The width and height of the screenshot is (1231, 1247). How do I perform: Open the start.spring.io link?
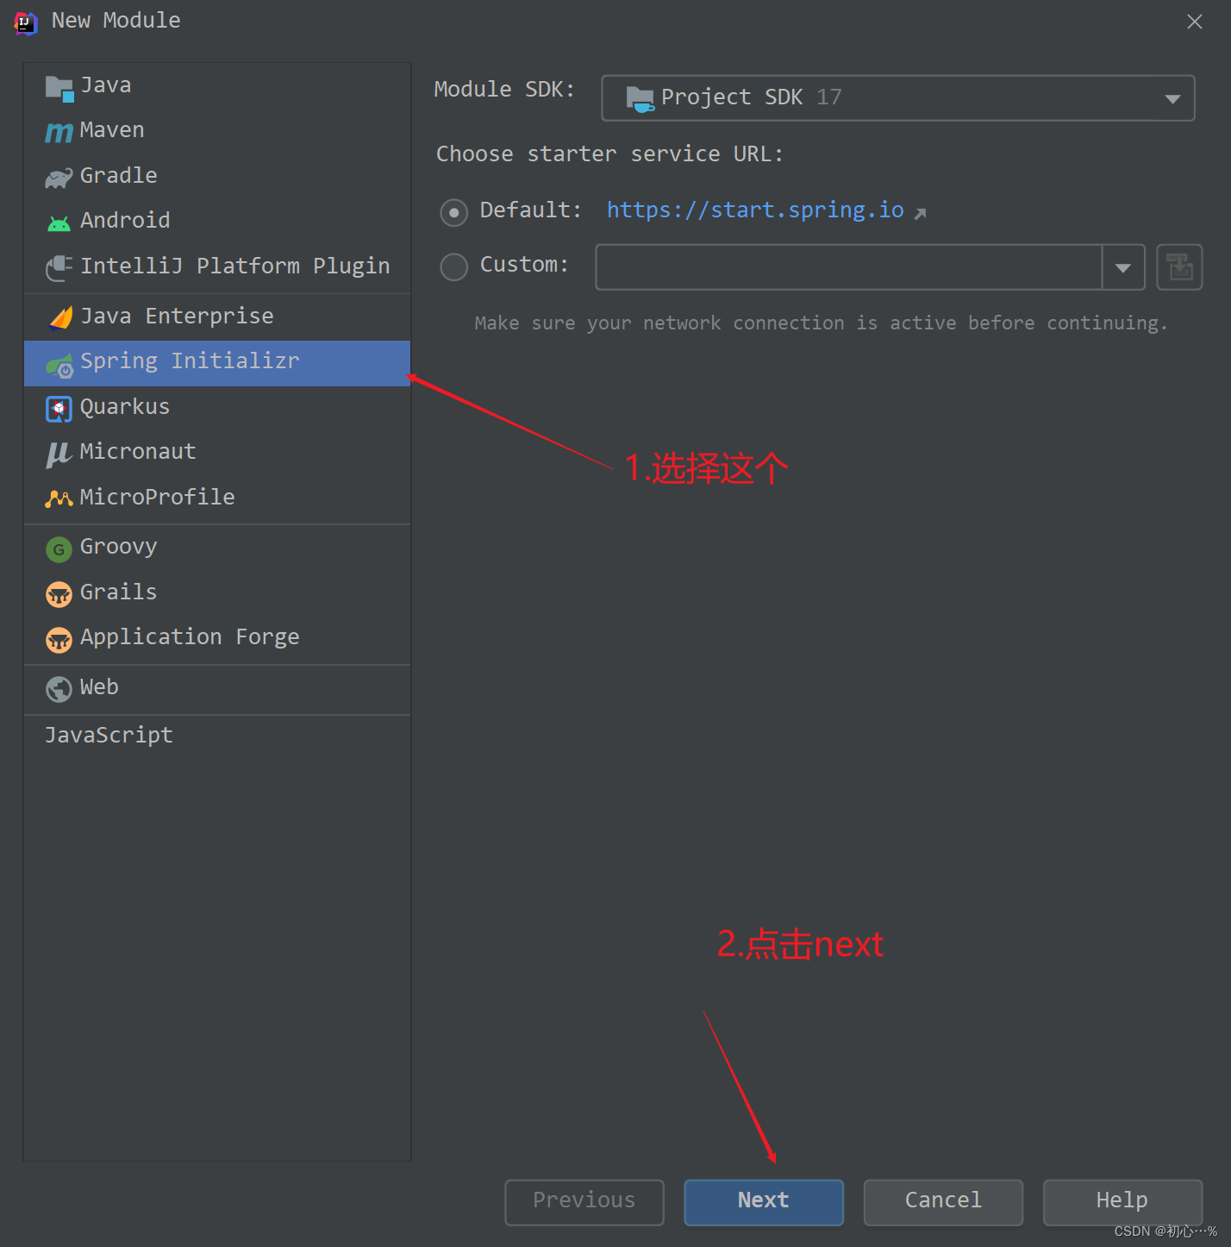[x=755, y=210]
